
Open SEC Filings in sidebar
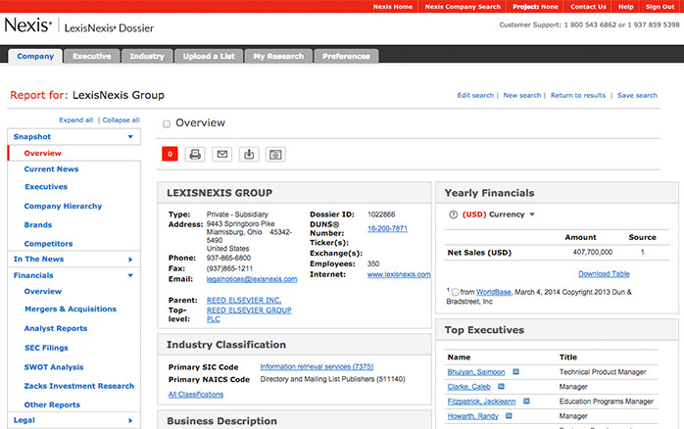pos(46,348)
